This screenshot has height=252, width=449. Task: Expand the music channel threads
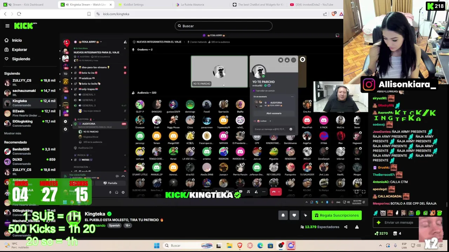coord(72,160)
